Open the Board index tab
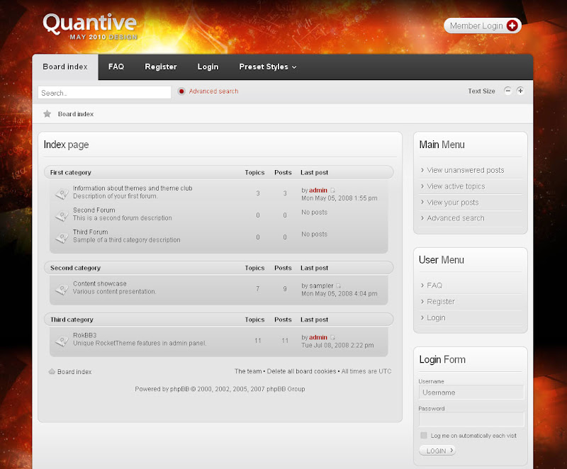The height and width of the screenshot is (469, 567). point(65,67)
